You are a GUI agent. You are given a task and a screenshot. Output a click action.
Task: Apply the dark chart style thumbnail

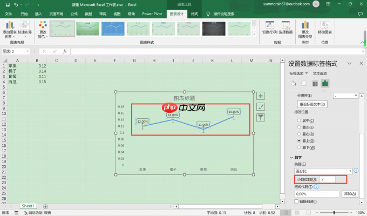coord(214,29)
